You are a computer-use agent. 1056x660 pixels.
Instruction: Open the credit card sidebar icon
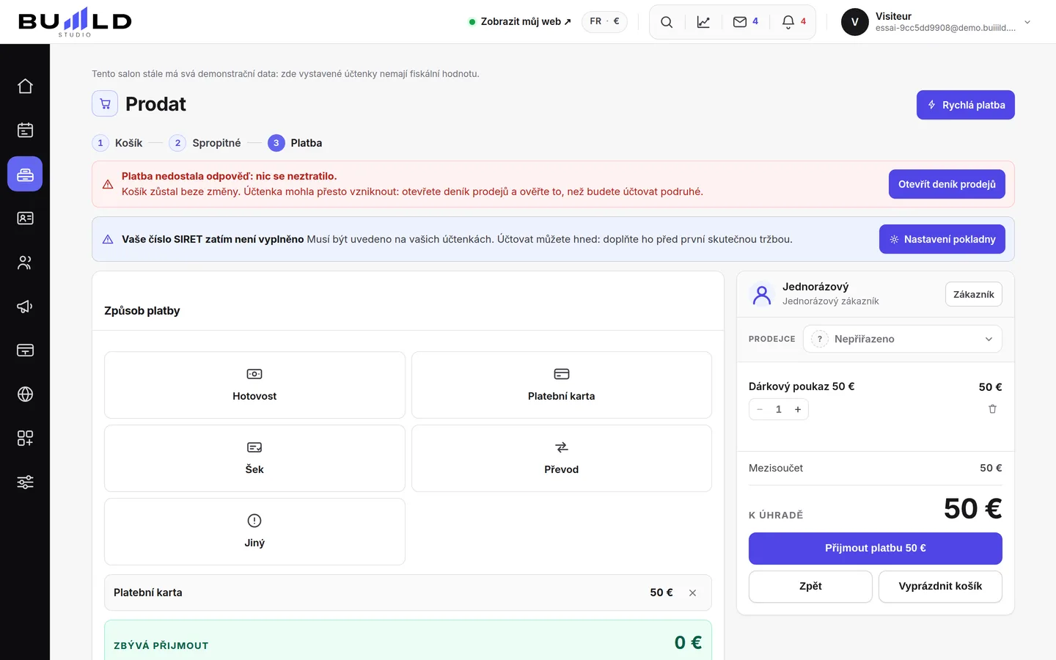pyautogui.click(x=25, y=351)
